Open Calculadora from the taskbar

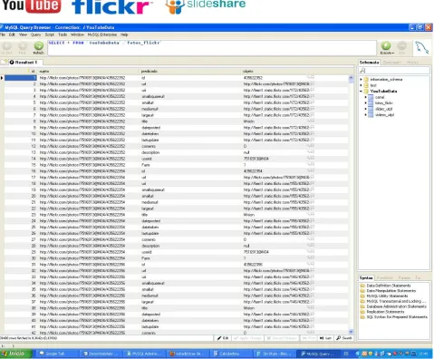tap(230, 354)
